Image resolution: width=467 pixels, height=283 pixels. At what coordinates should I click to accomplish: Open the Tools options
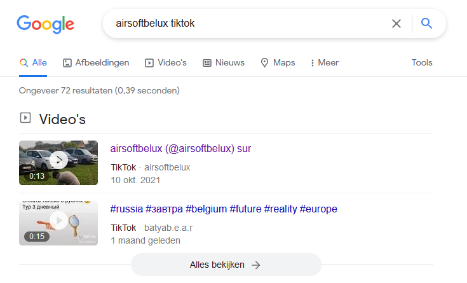(422, 62)
